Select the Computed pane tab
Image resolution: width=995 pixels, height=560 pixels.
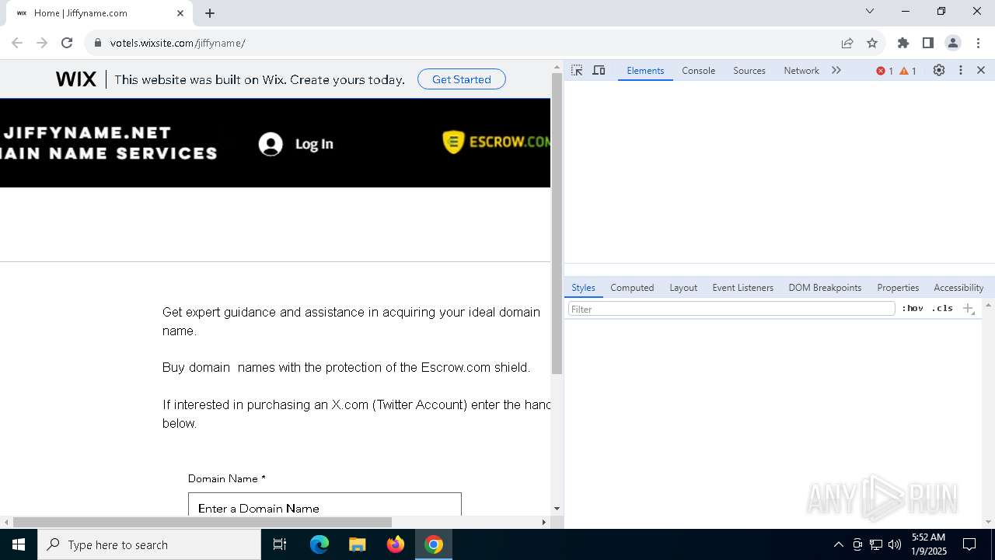pyautogui.click(x=632, y=287)
